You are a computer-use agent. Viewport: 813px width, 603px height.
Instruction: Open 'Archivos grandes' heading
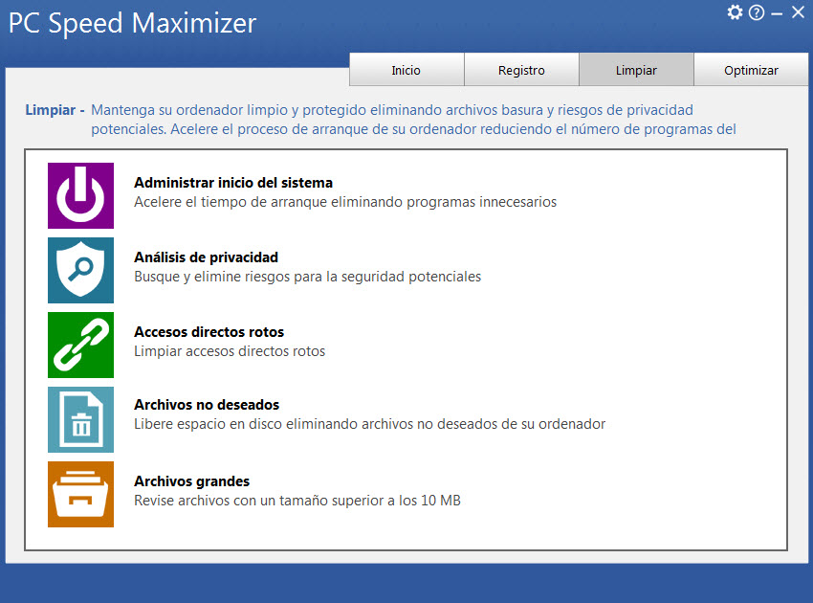coord(192,481)
